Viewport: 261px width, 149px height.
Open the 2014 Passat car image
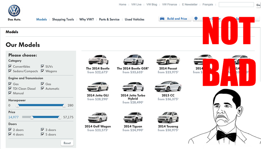pyautogui.click(x=168, y=60)
